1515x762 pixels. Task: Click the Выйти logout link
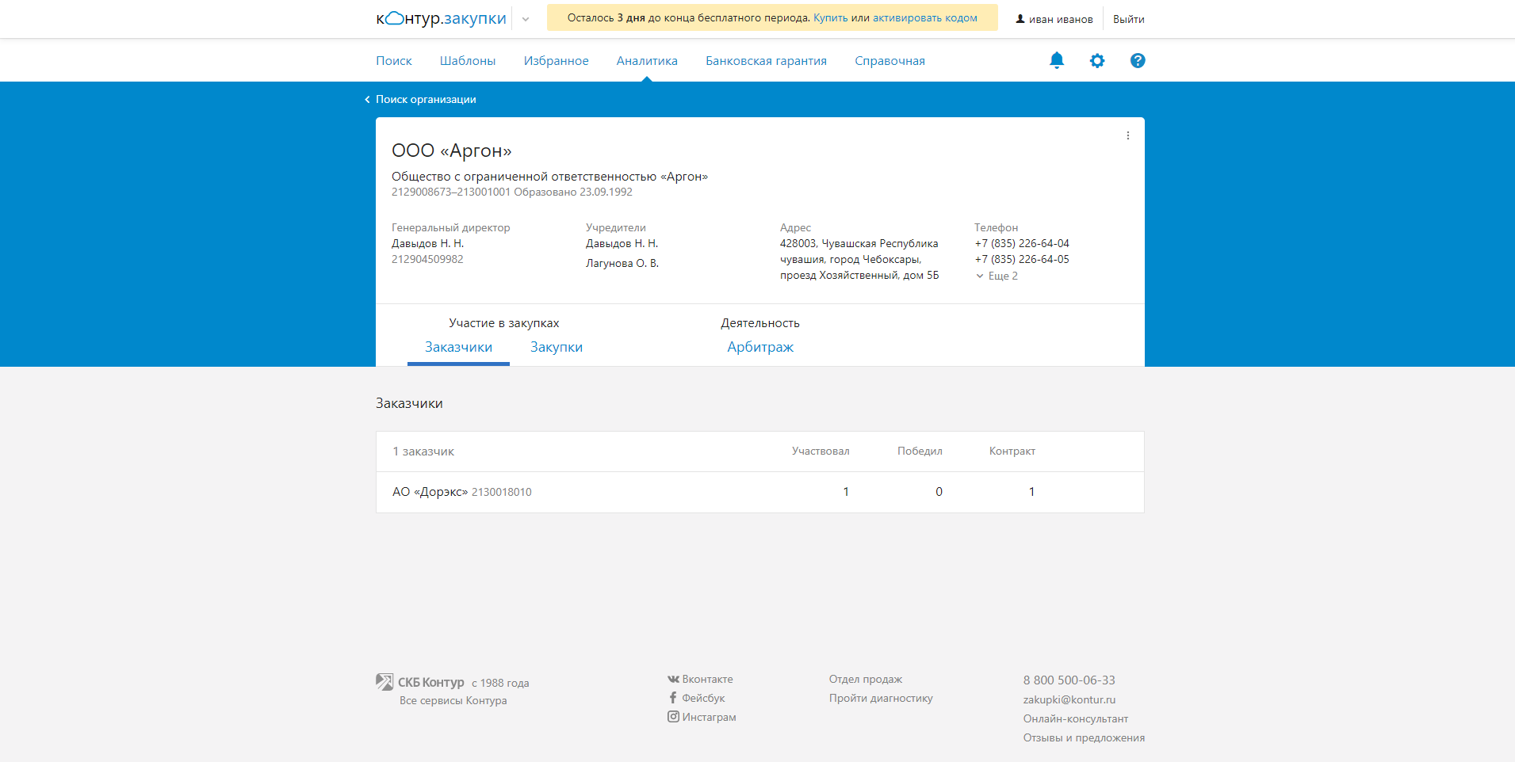coord(1128,19)
